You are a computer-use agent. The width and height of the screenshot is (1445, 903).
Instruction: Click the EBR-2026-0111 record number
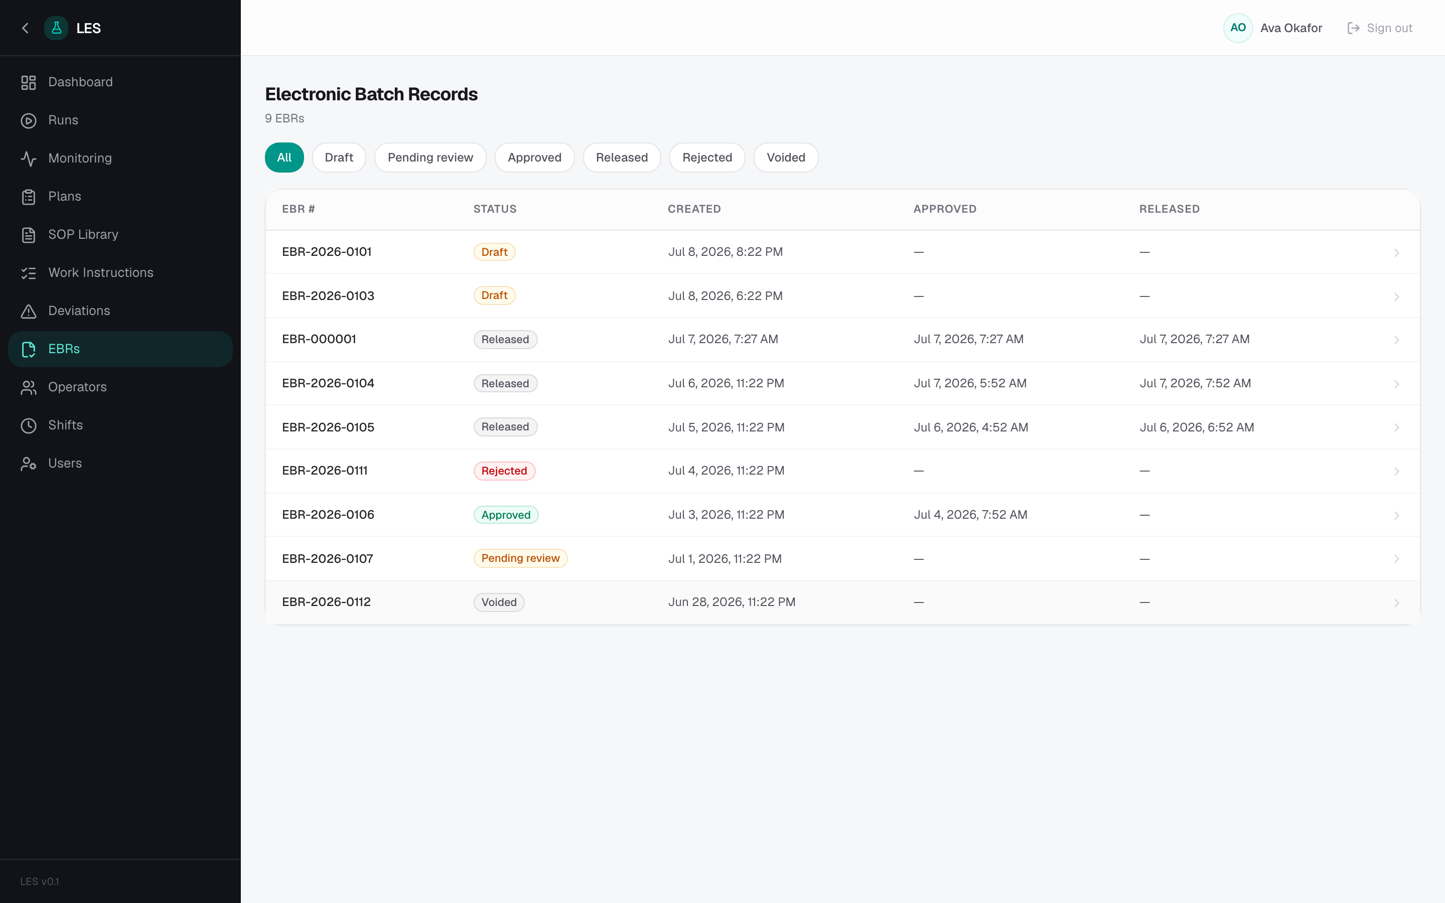[x=325, y=471]
